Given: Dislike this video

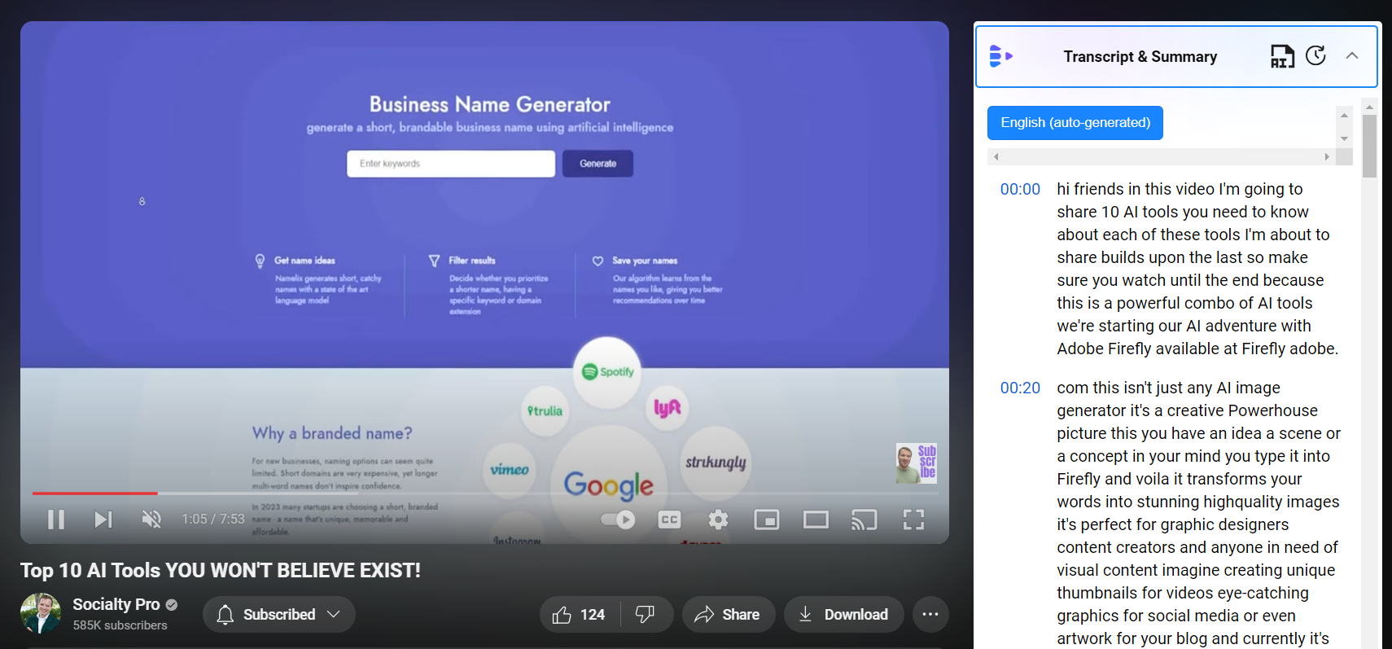Looking at the screenshot, I should tap(646, 615).
